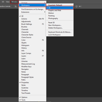Expand the Extensions submenu
Image resolution: width=102 pixels, height=102 pixels.
coord(32,12)
